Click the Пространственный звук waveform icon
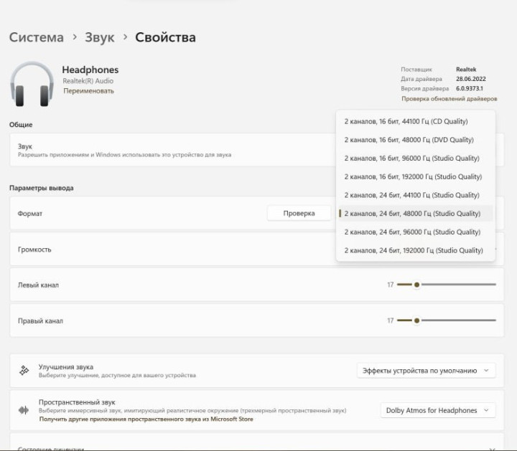The height and width of the screenshot is (451, 517). [24, 410]
